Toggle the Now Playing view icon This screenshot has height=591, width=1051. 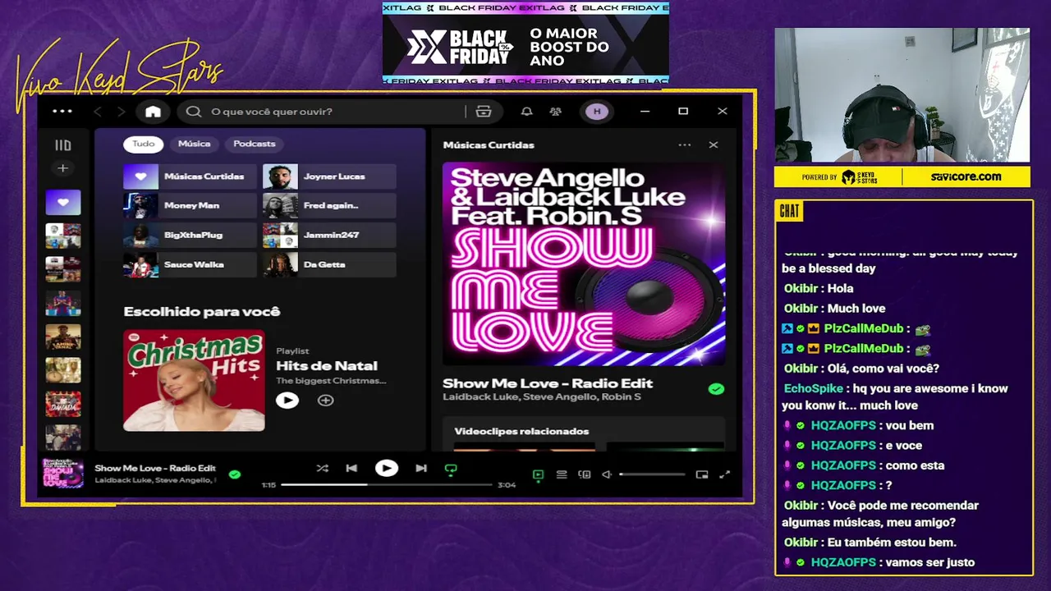tap(538, 474)
